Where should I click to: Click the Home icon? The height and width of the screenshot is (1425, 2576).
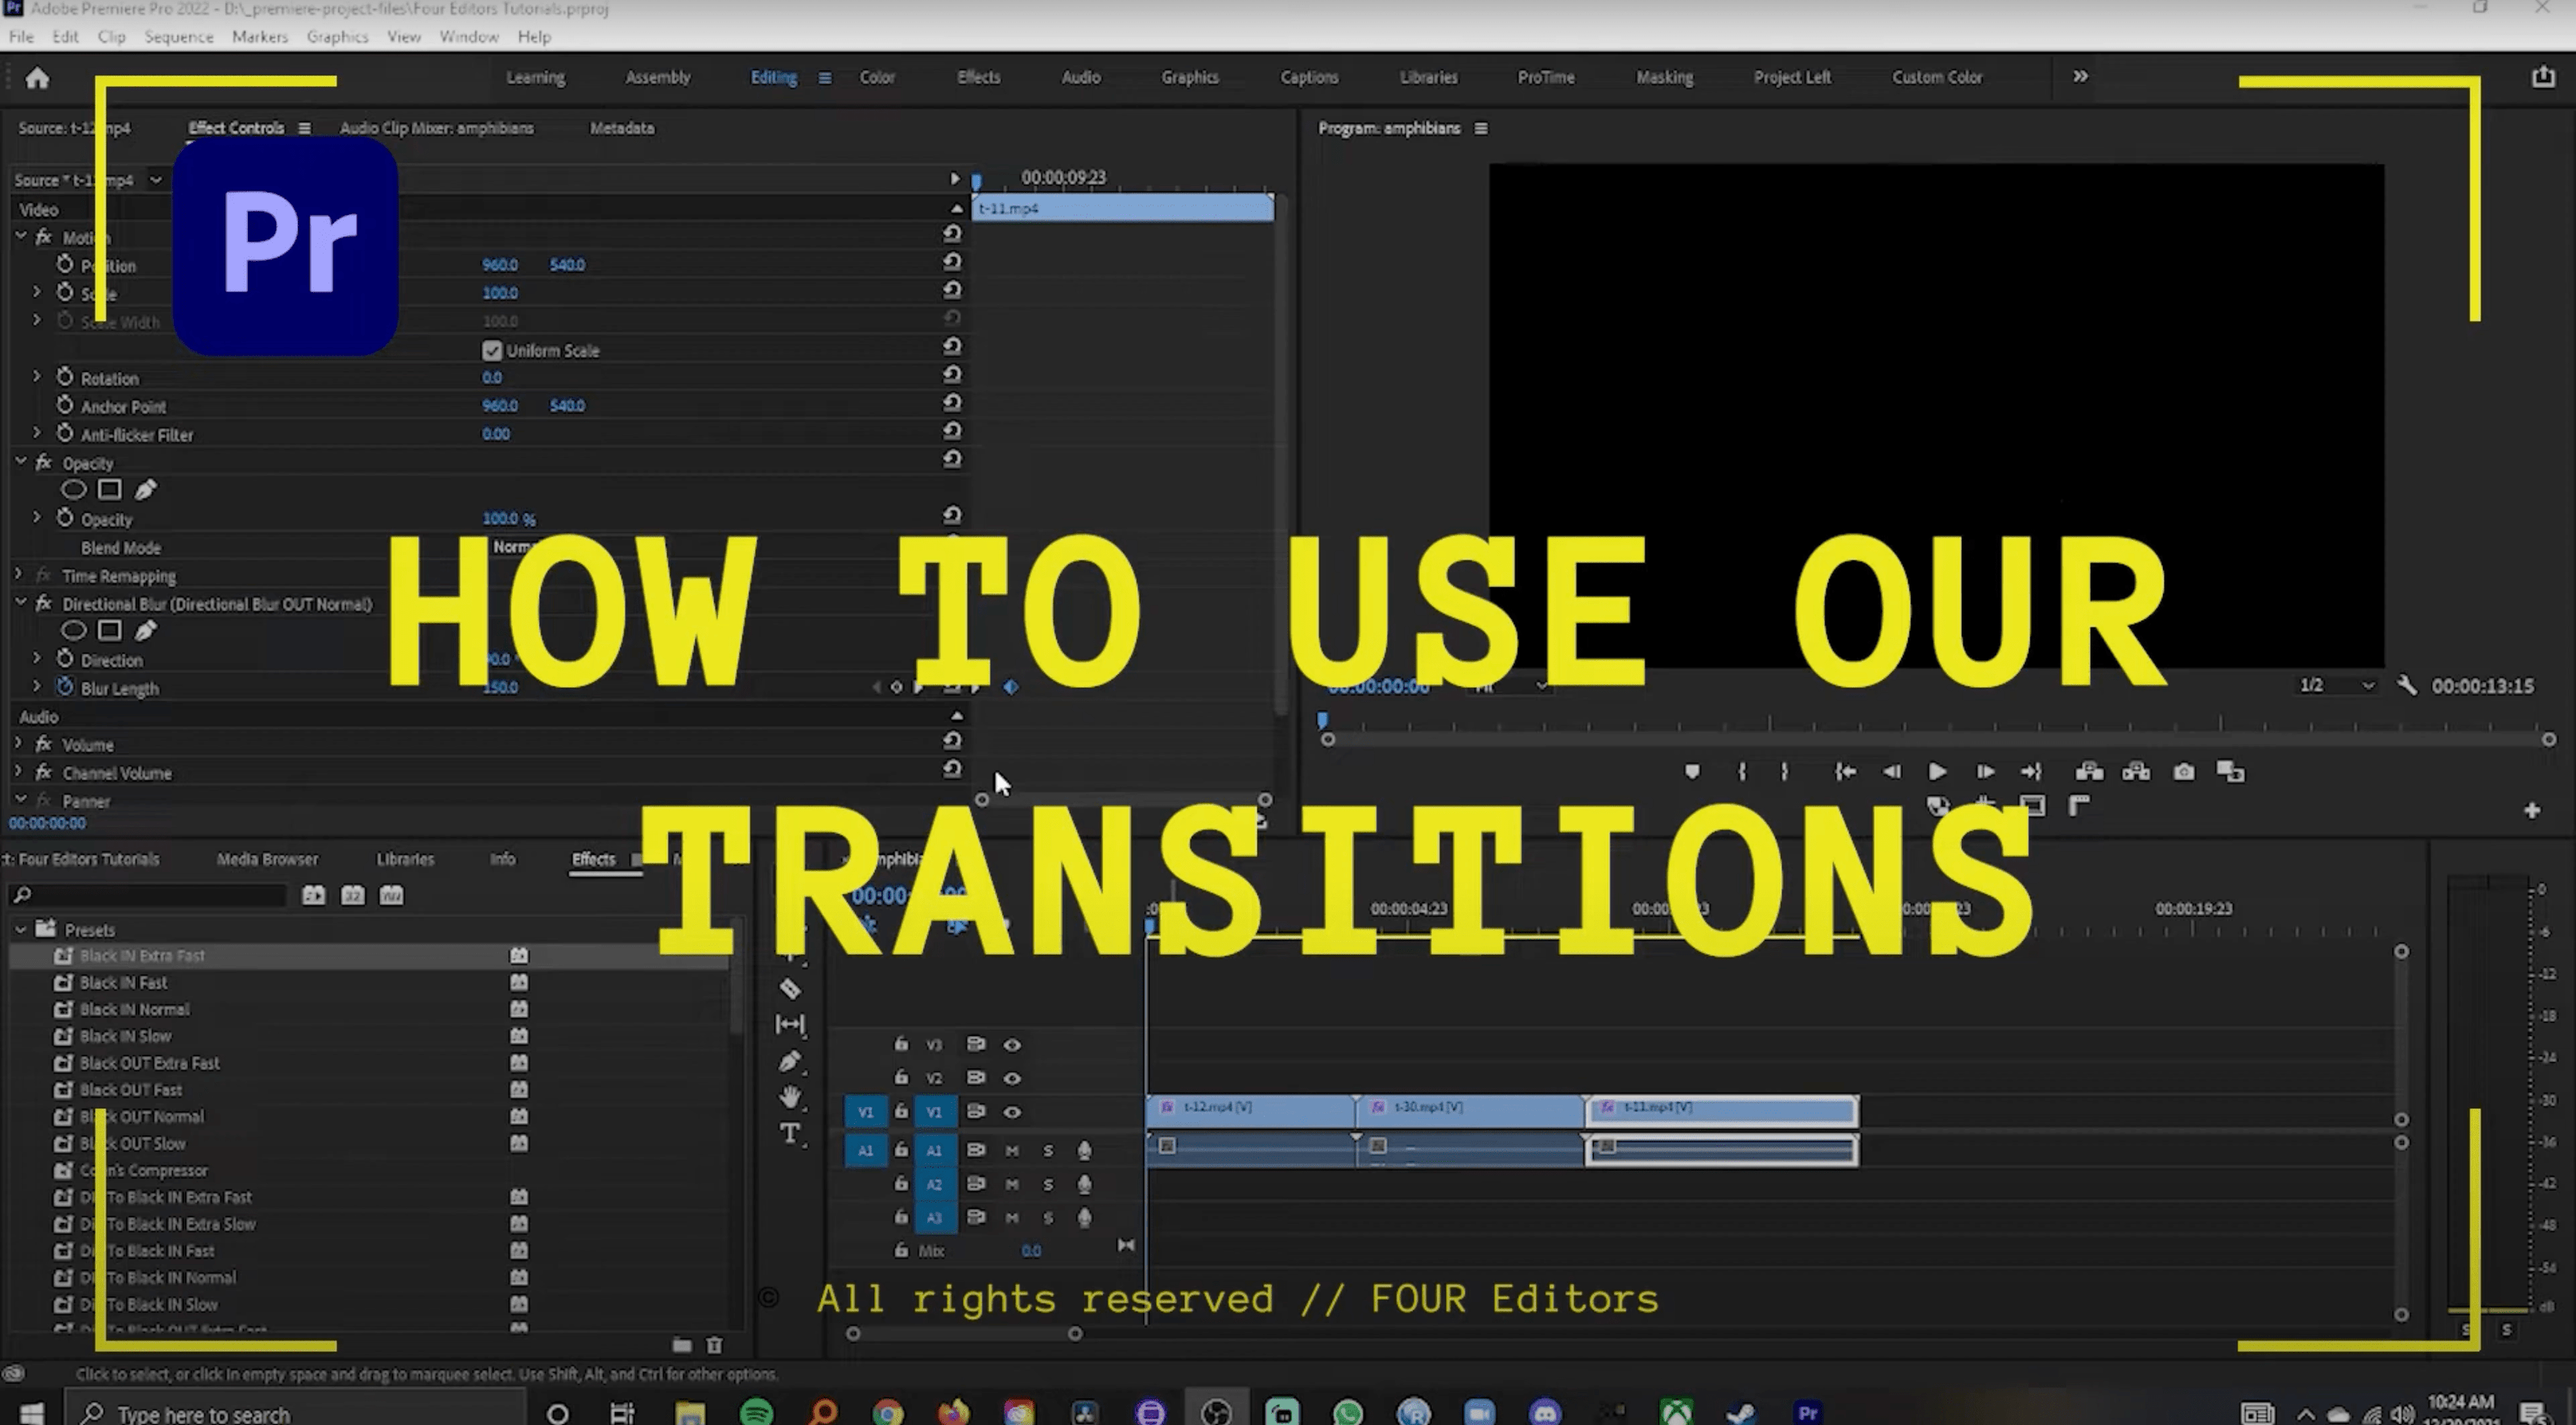(x=37, y=78)
